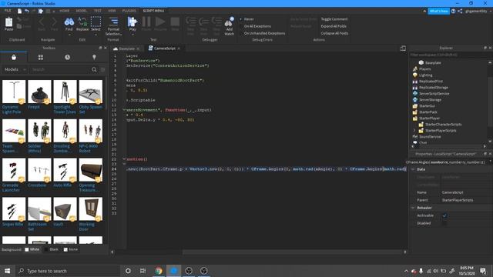The image size is (493, 277).
Task: Collapse the Behavior section in Properties
Action: (413, 208)
